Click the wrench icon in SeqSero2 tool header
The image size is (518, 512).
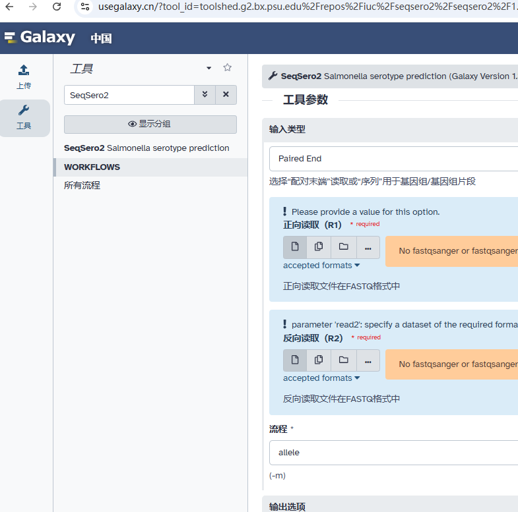(273, 76)
